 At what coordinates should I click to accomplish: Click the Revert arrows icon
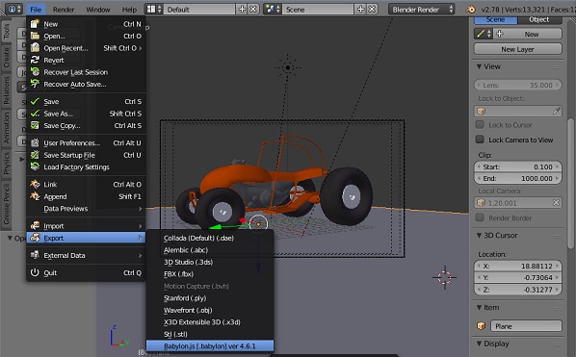(35, 60)
